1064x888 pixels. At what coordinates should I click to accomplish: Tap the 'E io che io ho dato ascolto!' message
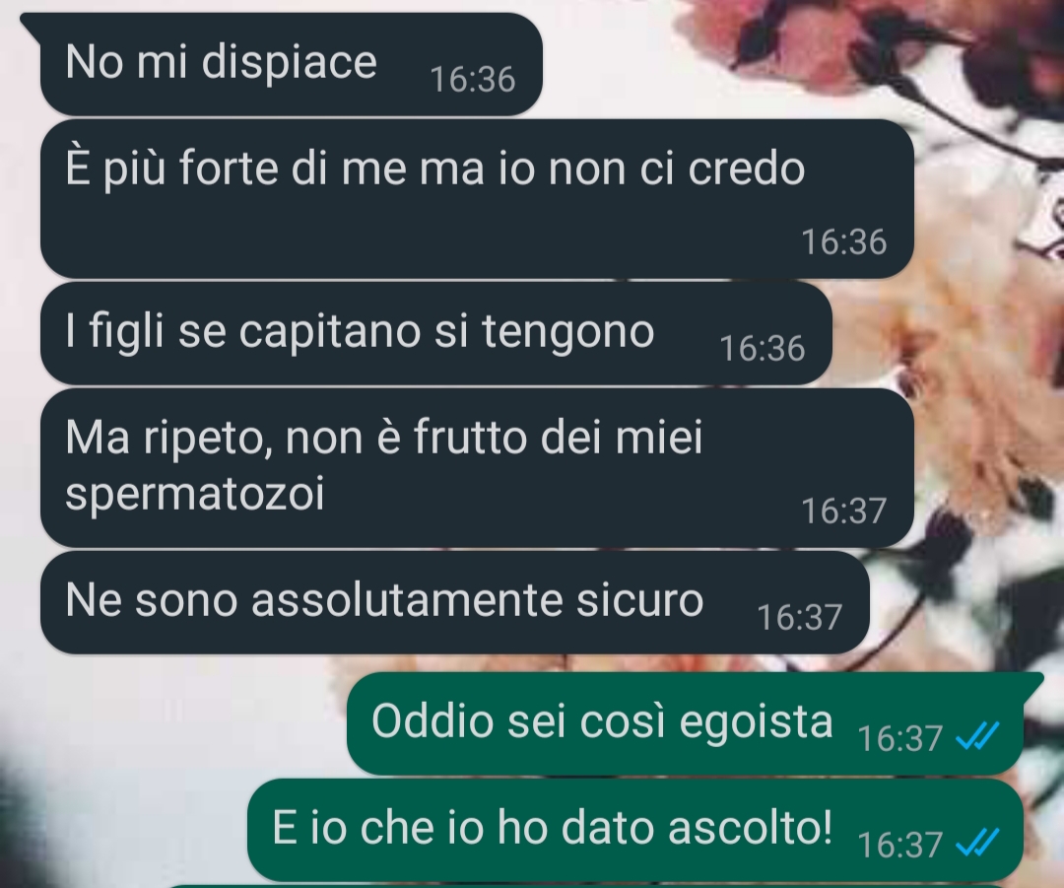635,830
